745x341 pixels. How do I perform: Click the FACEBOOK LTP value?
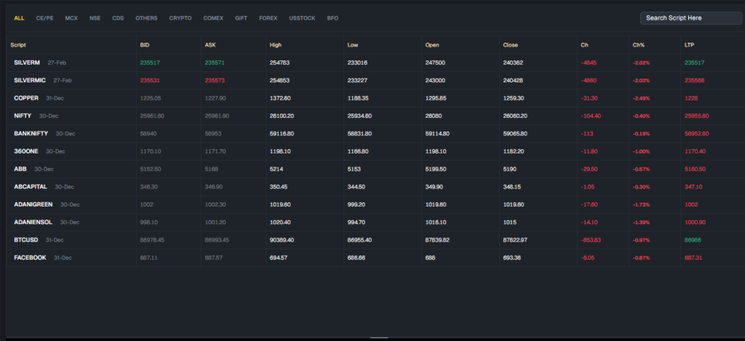tap(695, 257)
